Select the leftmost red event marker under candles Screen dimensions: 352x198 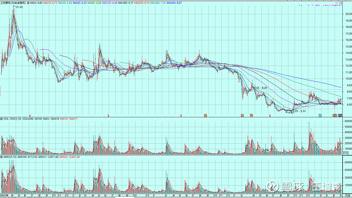29,115
